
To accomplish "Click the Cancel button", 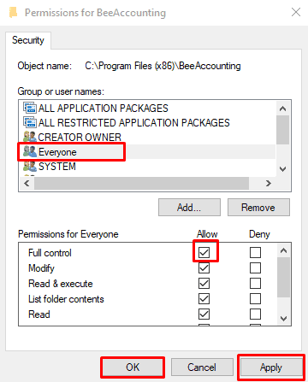I will click(202, 367).
